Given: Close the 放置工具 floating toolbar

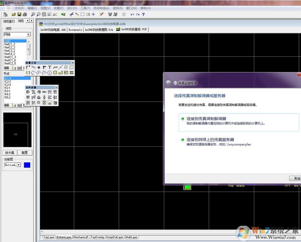Looking at the screenshot, I should click(x=72, y=63).
